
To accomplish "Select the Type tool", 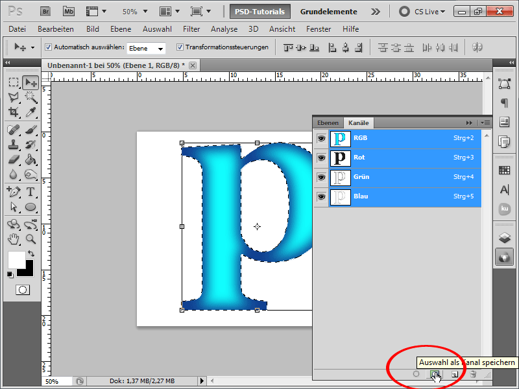I will tap(30, 191).
